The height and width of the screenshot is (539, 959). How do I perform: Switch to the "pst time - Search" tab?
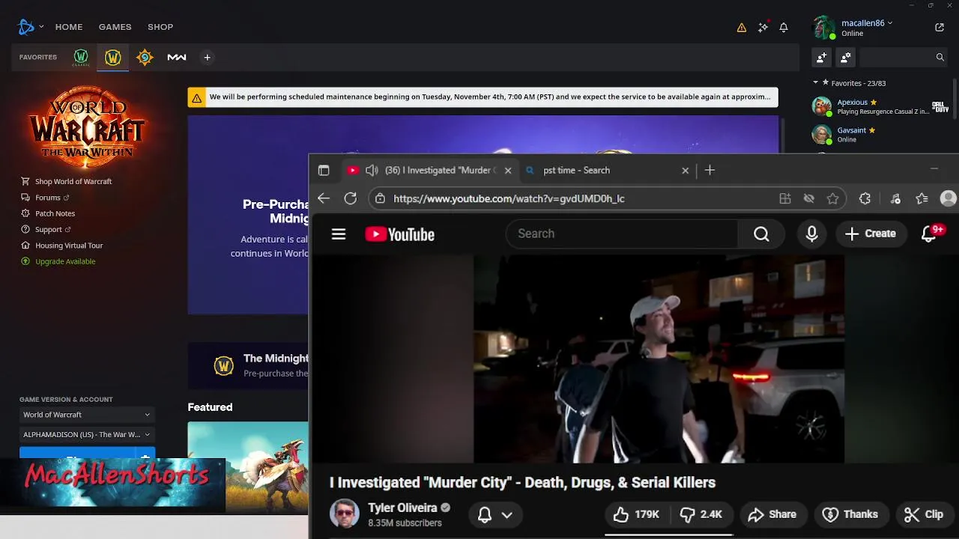(608, 171)
